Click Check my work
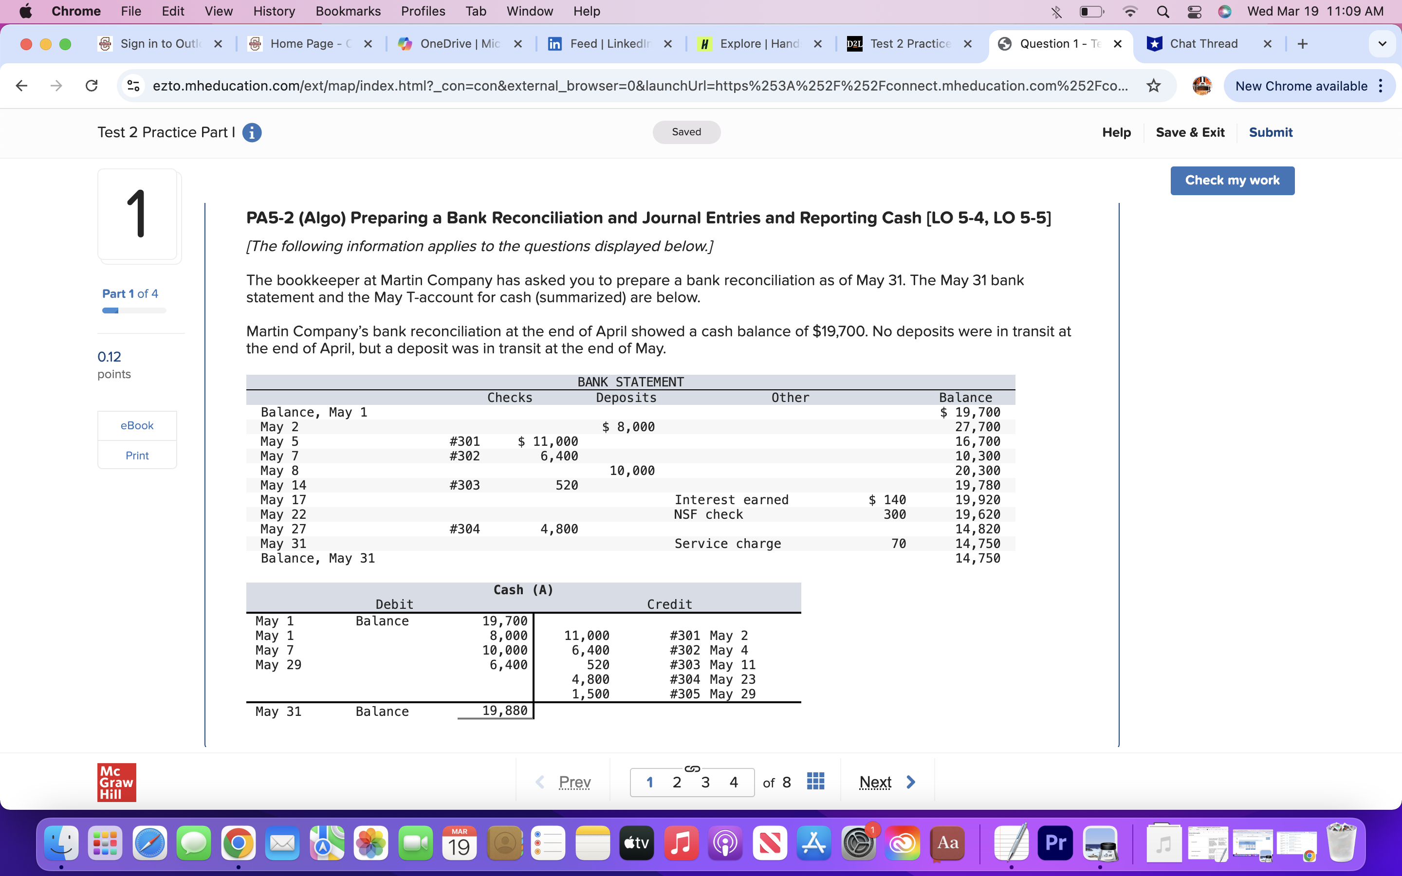This screenshot has height=876, width=1402. pyautogui.click(x=1232, y=180)
